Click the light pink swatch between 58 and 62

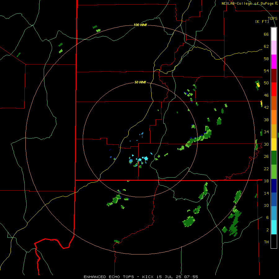274,47
